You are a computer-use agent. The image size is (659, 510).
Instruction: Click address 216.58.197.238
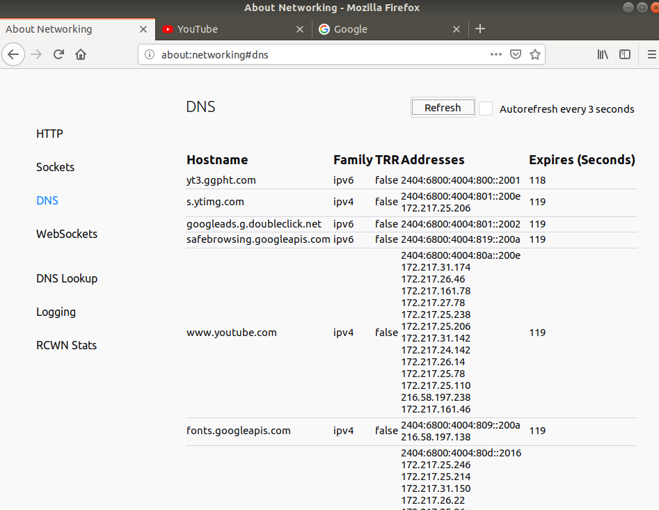(436, 397)
